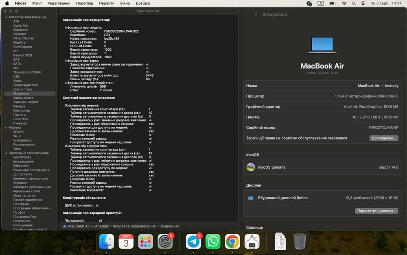Select Thunderbolt/USB4 in the sidebar
The height and width of the screenshot is (255, 407).
click(27, 72)
